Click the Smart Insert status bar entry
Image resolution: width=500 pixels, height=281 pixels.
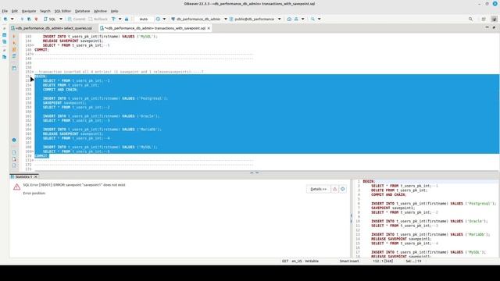click(349, 261)
